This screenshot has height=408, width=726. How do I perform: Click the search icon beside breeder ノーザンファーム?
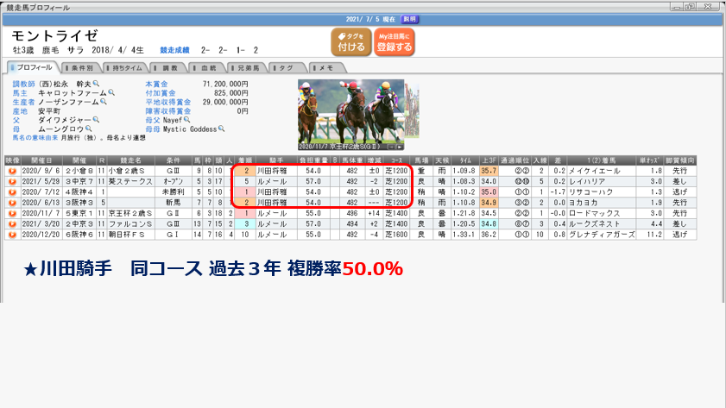(x=102, y=102)
